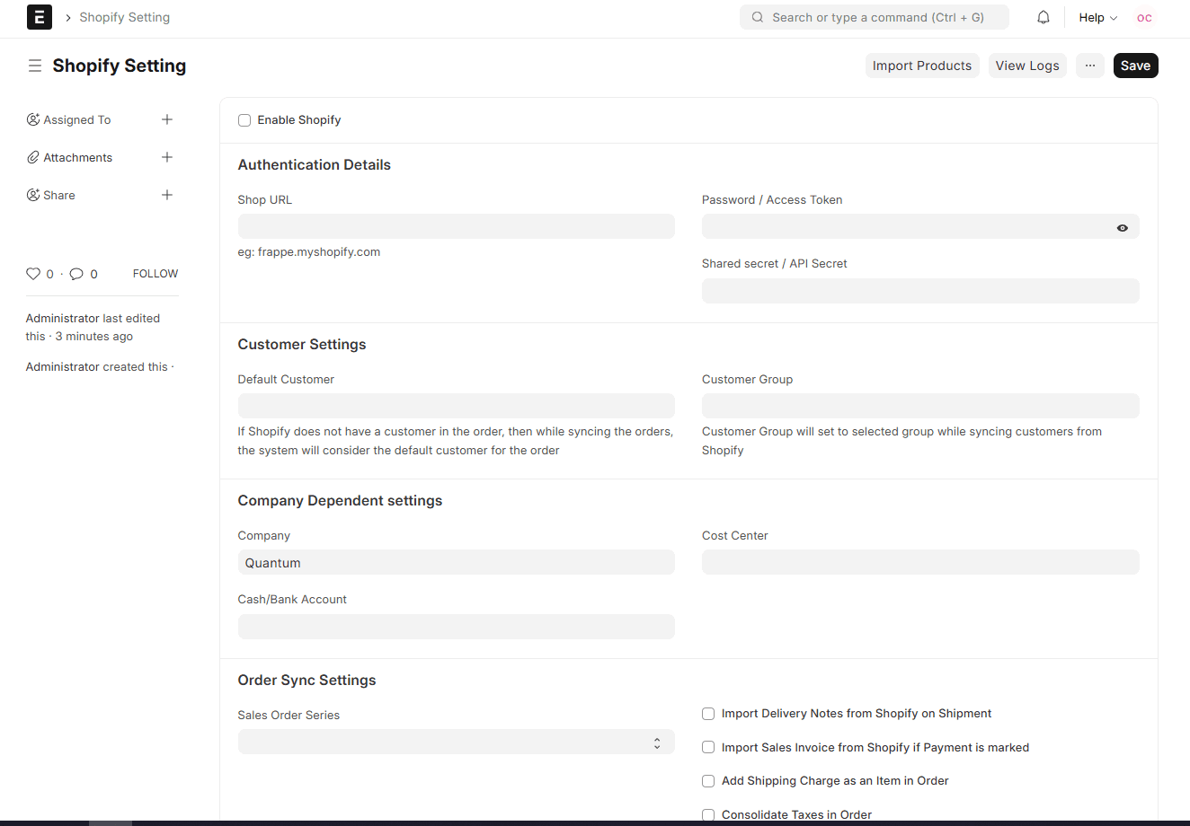Open the Help dropdown menu
Viewport: 1190px width, 826px height.
point(1098,17)
